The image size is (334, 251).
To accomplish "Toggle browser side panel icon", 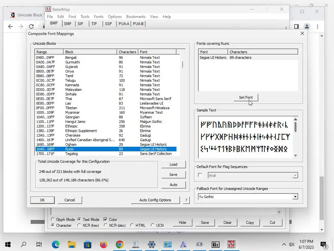I will pos(296,26).
